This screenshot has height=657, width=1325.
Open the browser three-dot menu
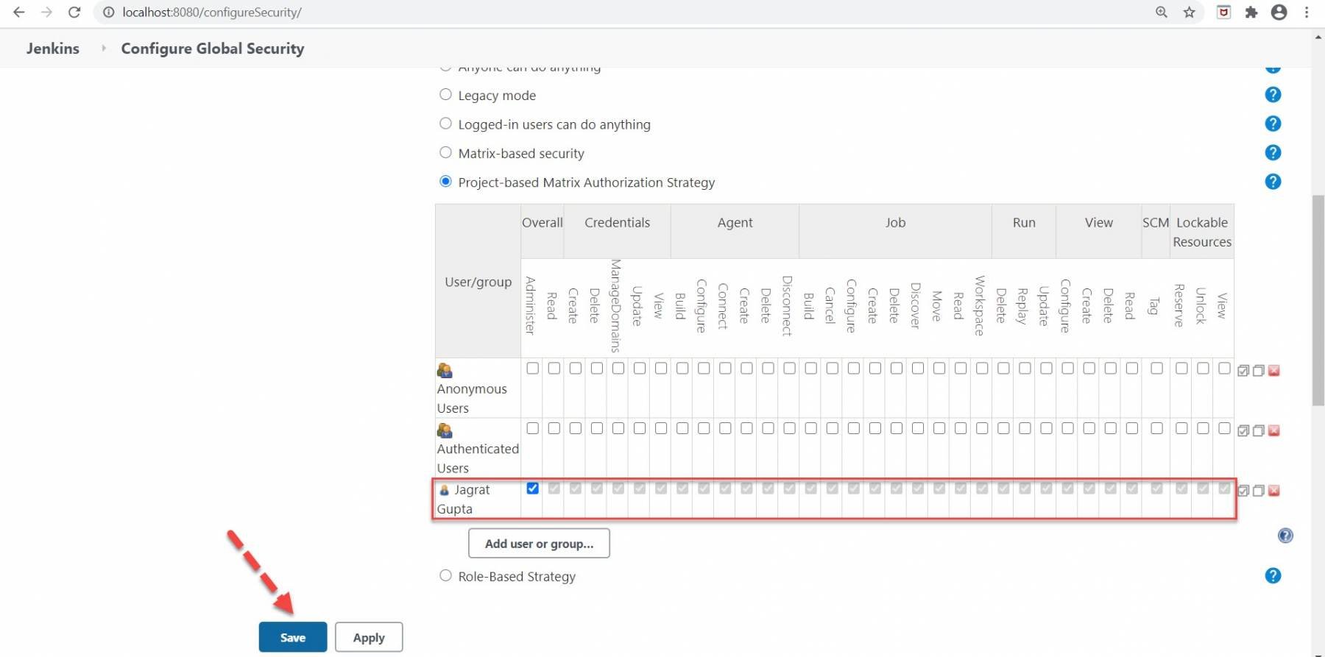(x=1307, y=13)
